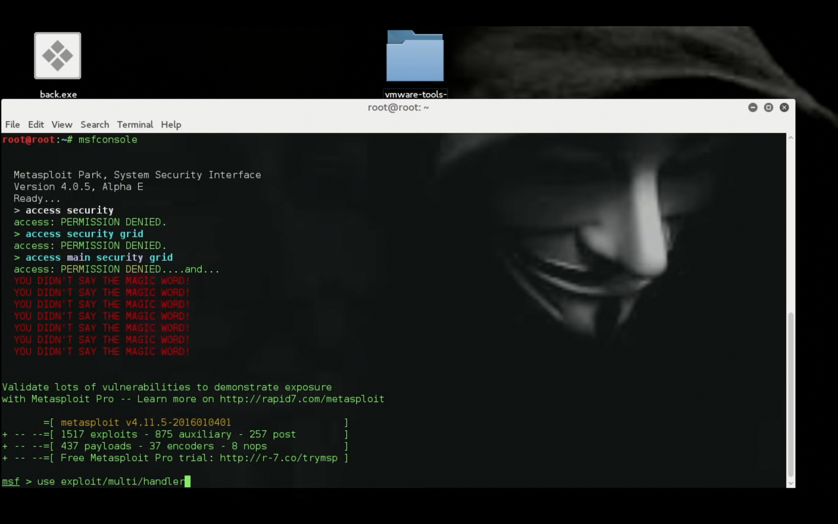Click the scrollbar up arrow
The width and height of the screenshot is (838, 524).
pyautogui.click(x=791, y=138)
